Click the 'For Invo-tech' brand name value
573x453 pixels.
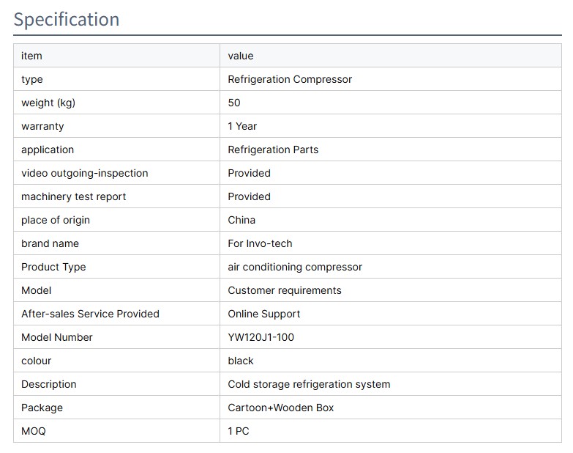[x=260, y=243]
